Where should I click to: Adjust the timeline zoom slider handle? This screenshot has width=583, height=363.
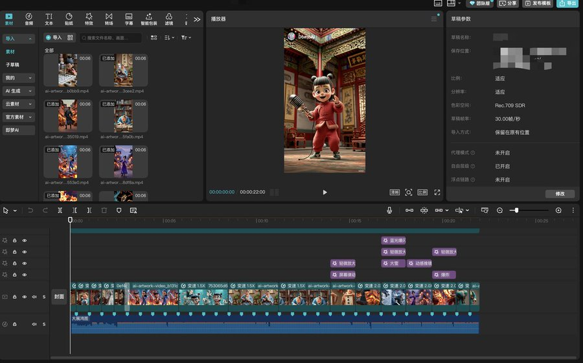tap(516, 211)
